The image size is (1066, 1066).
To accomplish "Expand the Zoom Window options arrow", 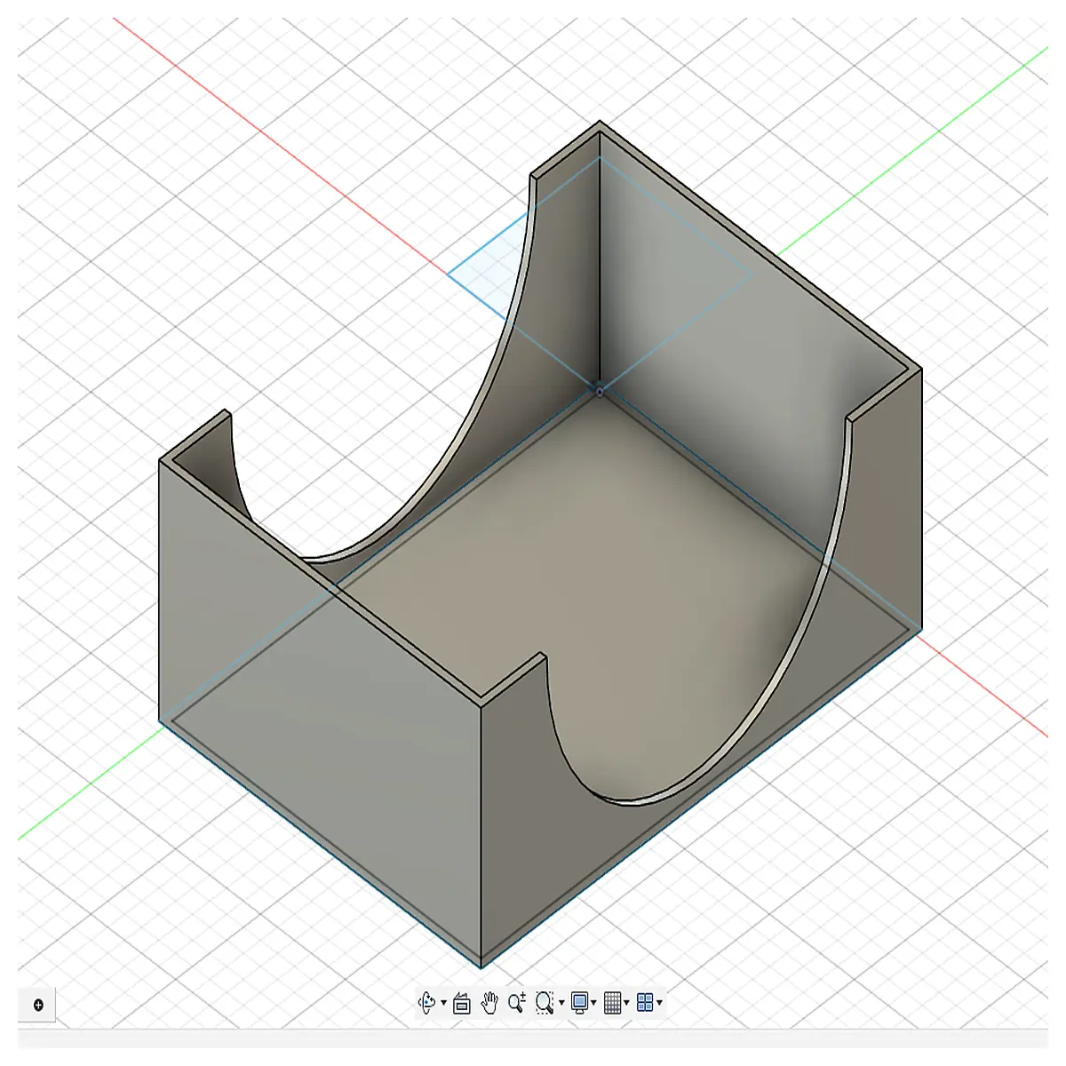I will tap(561, 1004).
